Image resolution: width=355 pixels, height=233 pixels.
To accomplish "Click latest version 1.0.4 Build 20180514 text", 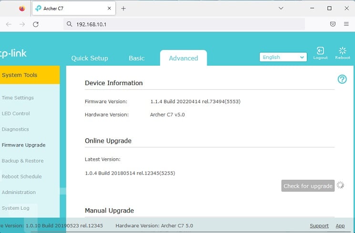I will pos(130,173).
